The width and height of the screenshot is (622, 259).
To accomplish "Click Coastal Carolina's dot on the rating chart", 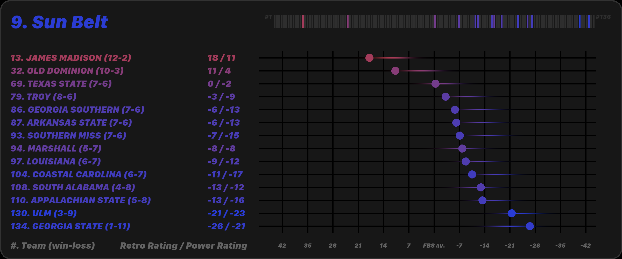I will (472, 174).
